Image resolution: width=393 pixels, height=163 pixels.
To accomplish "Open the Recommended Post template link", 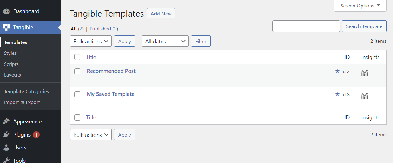I will click(111, 71).
